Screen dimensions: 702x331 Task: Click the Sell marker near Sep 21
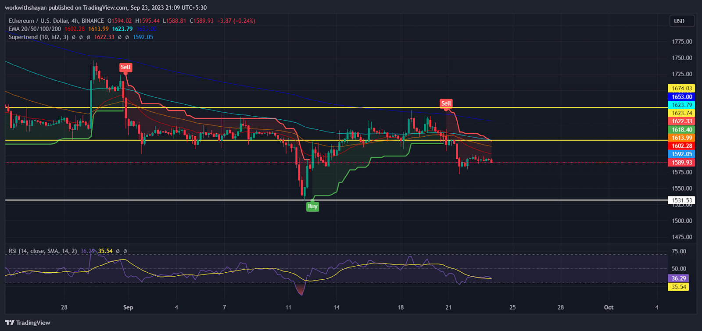446,103
